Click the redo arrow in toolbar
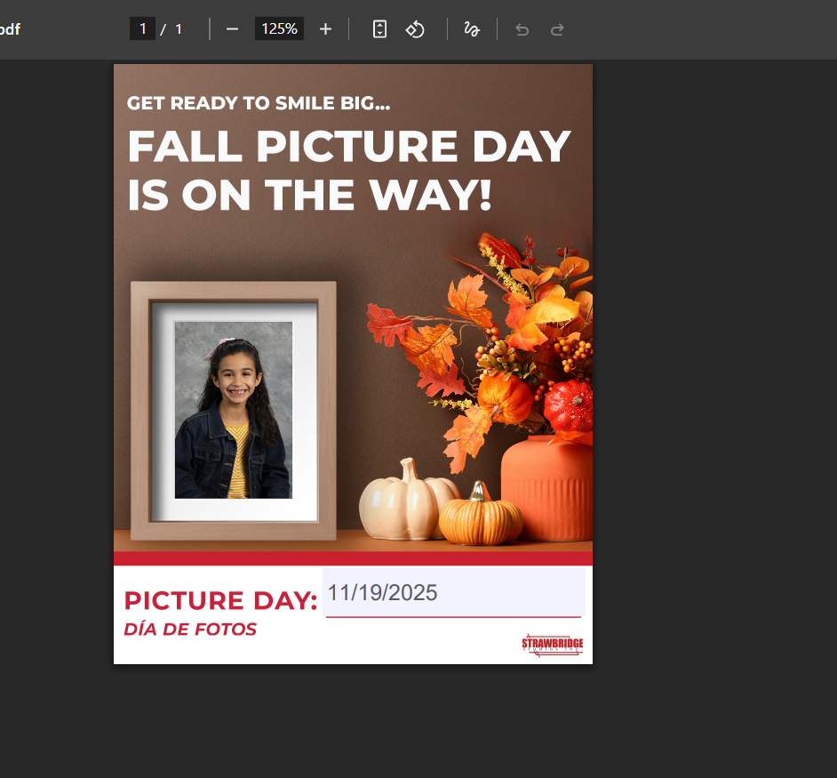The width and height of the screenshot is (837, 778). [557, 29]
